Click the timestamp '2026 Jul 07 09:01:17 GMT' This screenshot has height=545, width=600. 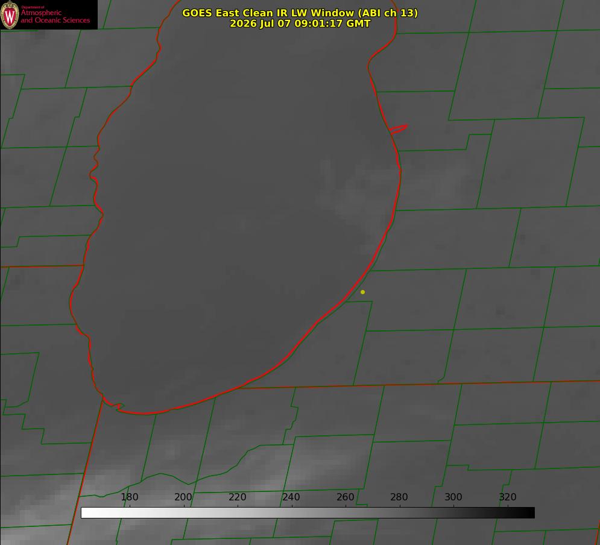pos(300,24)
